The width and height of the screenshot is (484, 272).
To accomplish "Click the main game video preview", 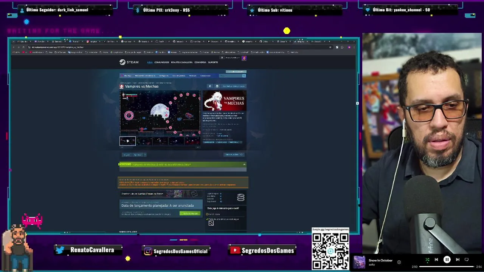I will pyautogui.click(x=160, y=113).
